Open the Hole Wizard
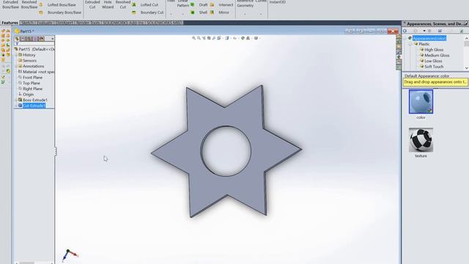Screen dimensions: 469x264 tap(108, 4)
